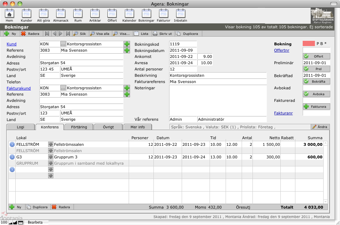Create a new booking with Ny toolbar button
The image size is (340, 225).
pos(10,33)
